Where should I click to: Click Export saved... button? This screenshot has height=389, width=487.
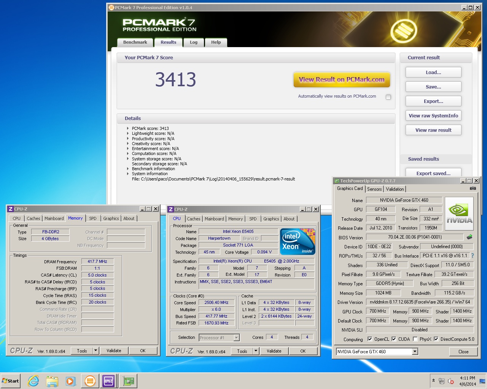433,173
